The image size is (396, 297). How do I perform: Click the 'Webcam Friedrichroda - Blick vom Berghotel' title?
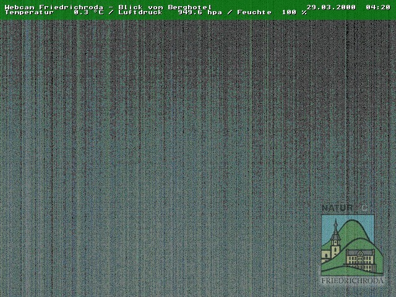pyautogui.click(x=108, y=7)
